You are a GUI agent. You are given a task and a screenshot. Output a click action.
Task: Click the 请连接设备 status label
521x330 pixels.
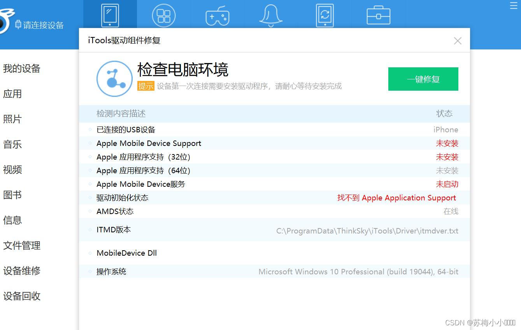click(x=43, y=25)
